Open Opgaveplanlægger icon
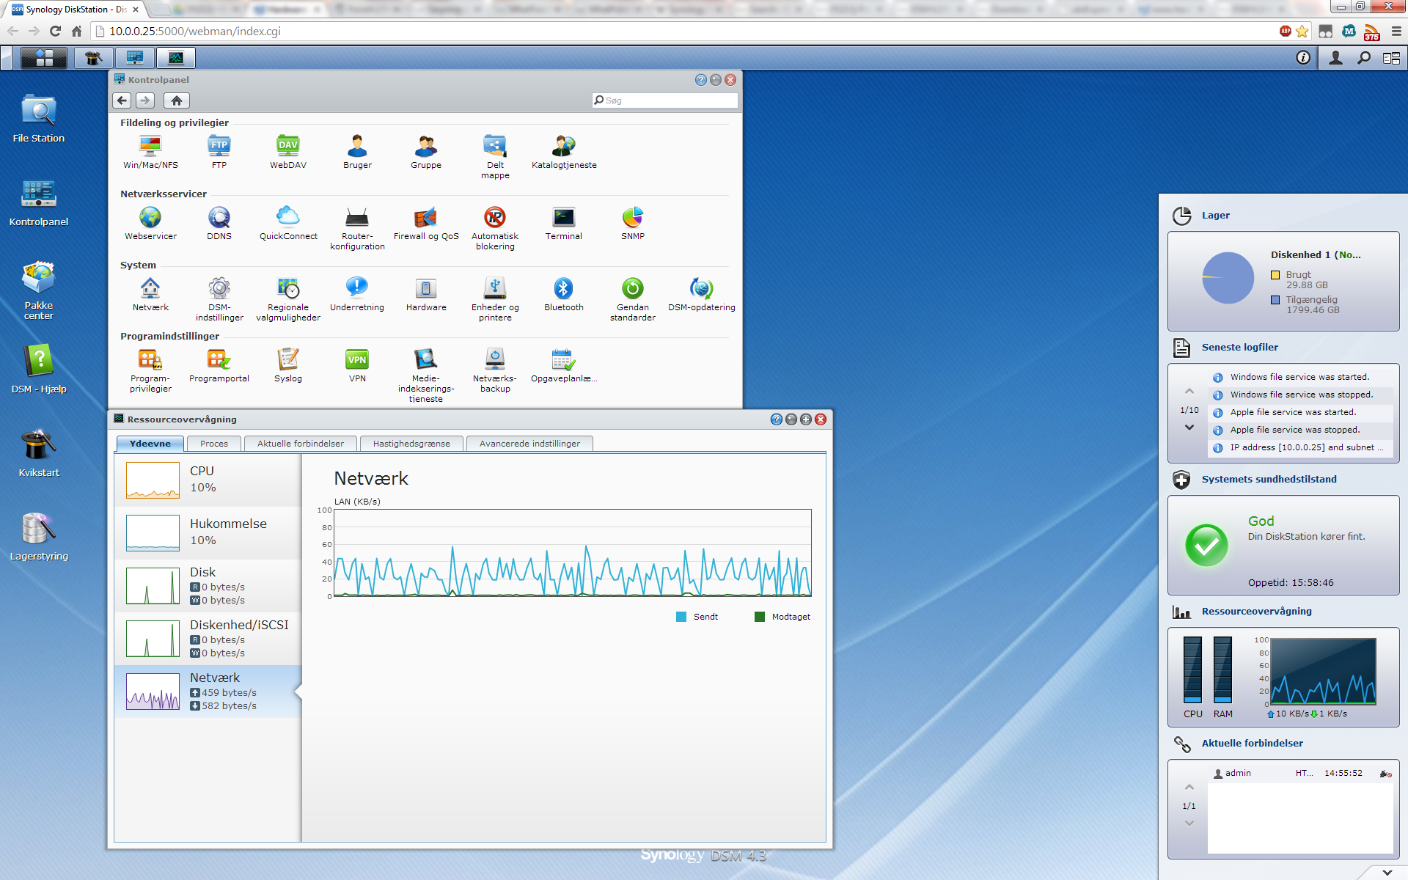The image size is (1408, 880). [x=564, y=365]
